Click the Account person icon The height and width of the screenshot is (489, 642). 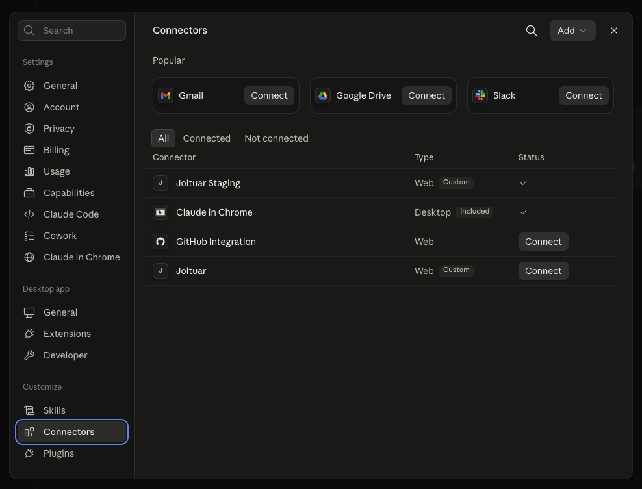click(x=29, y=107)
